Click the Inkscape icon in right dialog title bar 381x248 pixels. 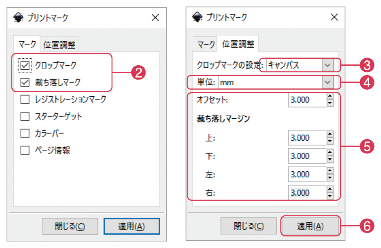coord(197,17)
